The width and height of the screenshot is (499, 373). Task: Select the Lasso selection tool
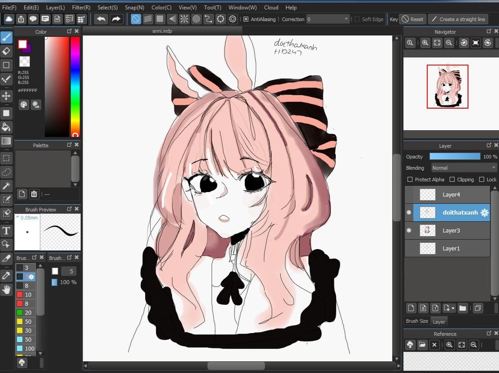[6, 172]
